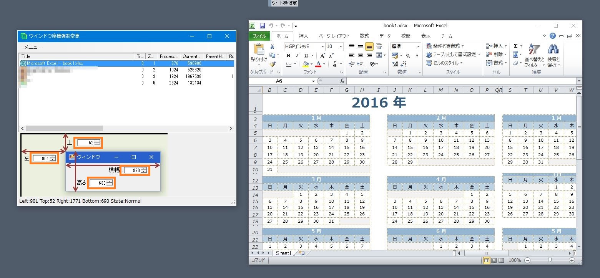Select the Sheet1 worksheet tab

(284, 253)
